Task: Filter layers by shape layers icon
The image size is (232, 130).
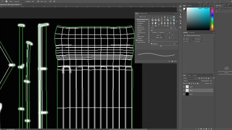Action: 206,78
